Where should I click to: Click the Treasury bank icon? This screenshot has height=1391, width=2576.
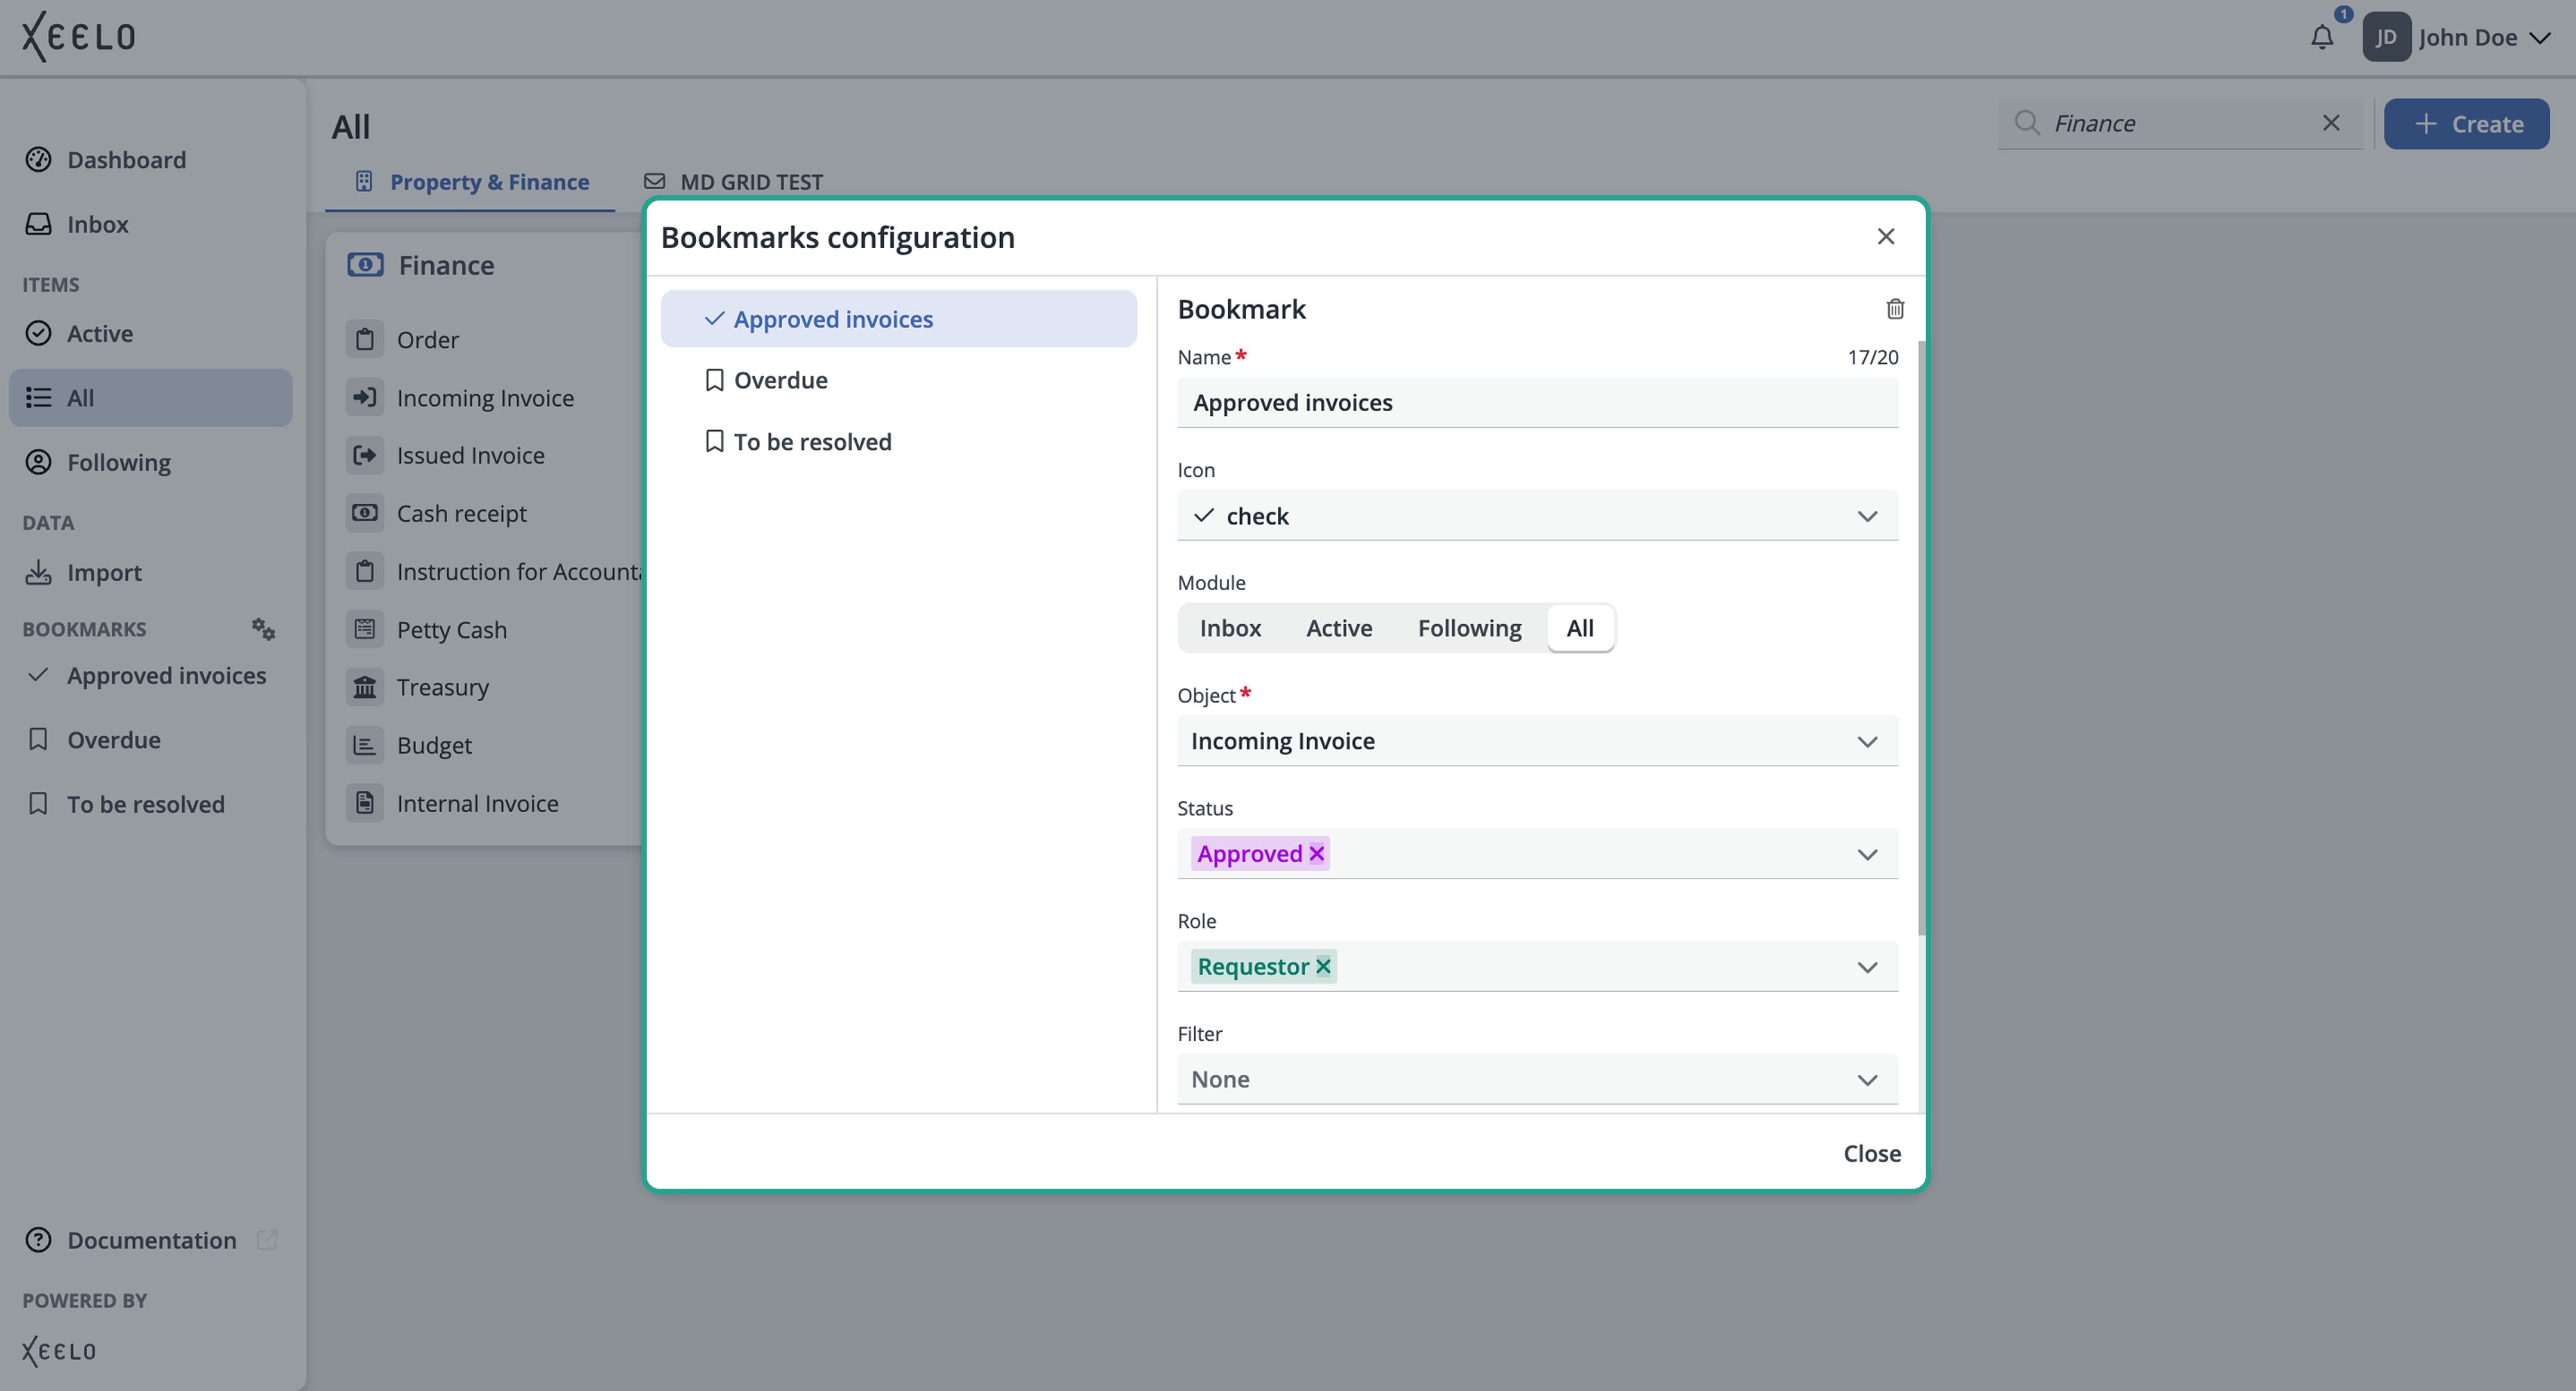(365, 686)
